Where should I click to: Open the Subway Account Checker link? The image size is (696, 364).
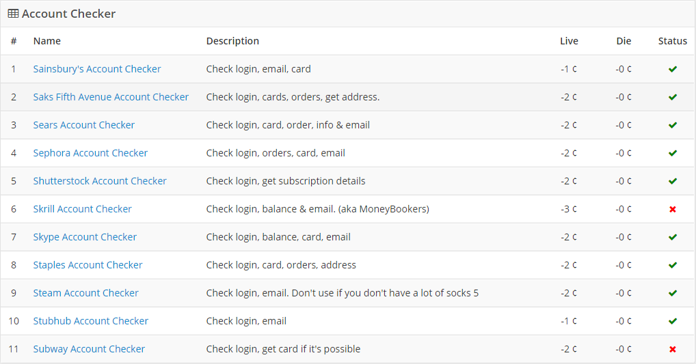pos(89,349)
